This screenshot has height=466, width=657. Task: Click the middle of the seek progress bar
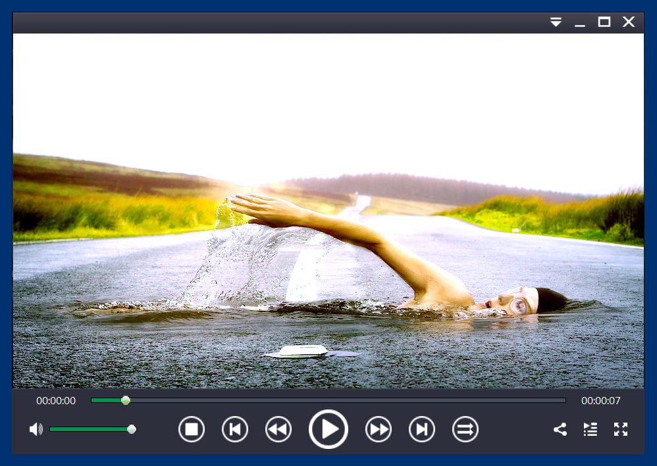tap(328, 400)
